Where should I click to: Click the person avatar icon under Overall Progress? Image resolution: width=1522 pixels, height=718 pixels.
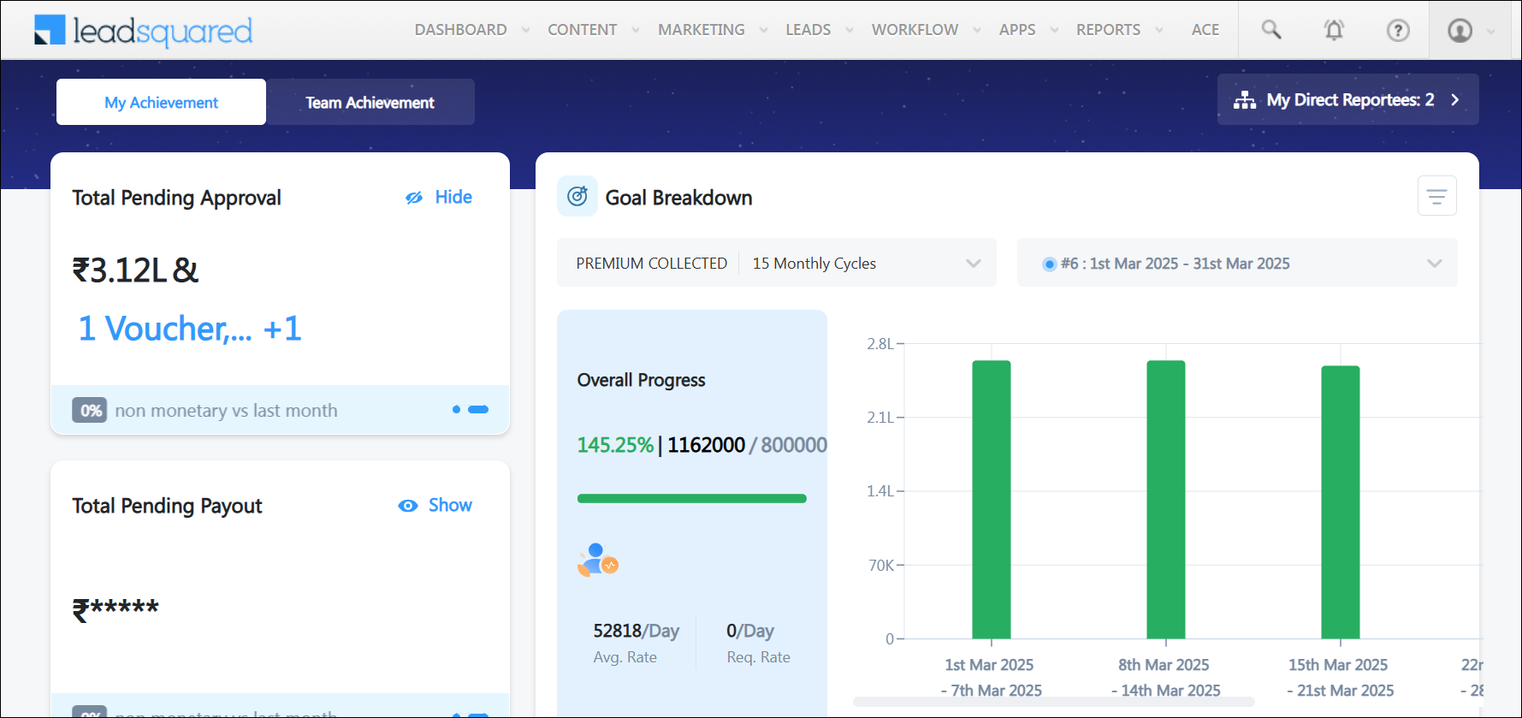(598, 560)
